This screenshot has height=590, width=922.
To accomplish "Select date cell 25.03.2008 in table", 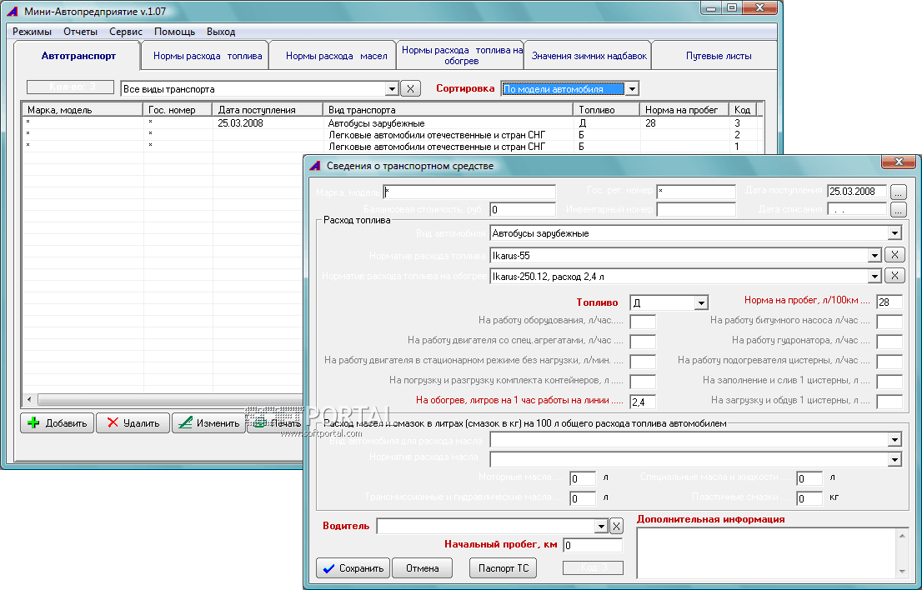I will (x=240, y=123).
